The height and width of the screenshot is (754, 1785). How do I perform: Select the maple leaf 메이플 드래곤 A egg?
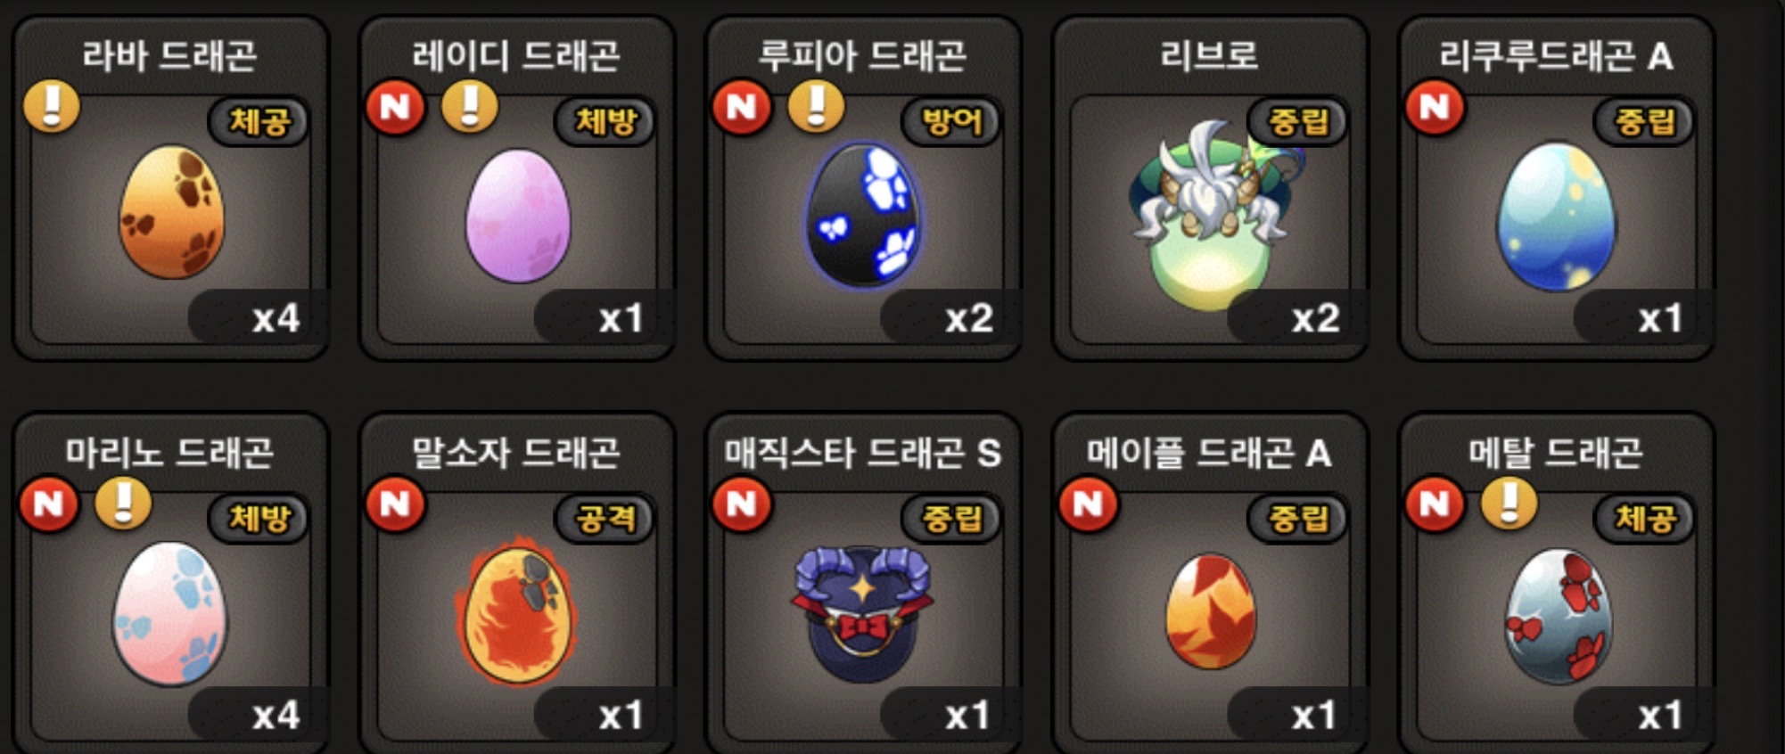tap(1211, 611)
